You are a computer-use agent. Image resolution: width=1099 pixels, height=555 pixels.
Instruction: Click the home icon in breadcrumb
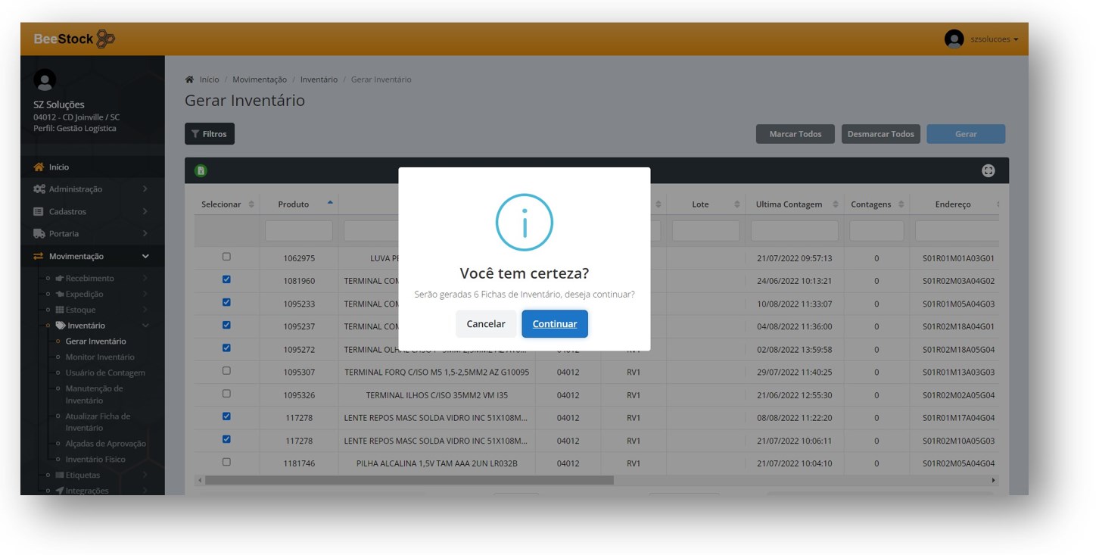click(x=189, y=80)
